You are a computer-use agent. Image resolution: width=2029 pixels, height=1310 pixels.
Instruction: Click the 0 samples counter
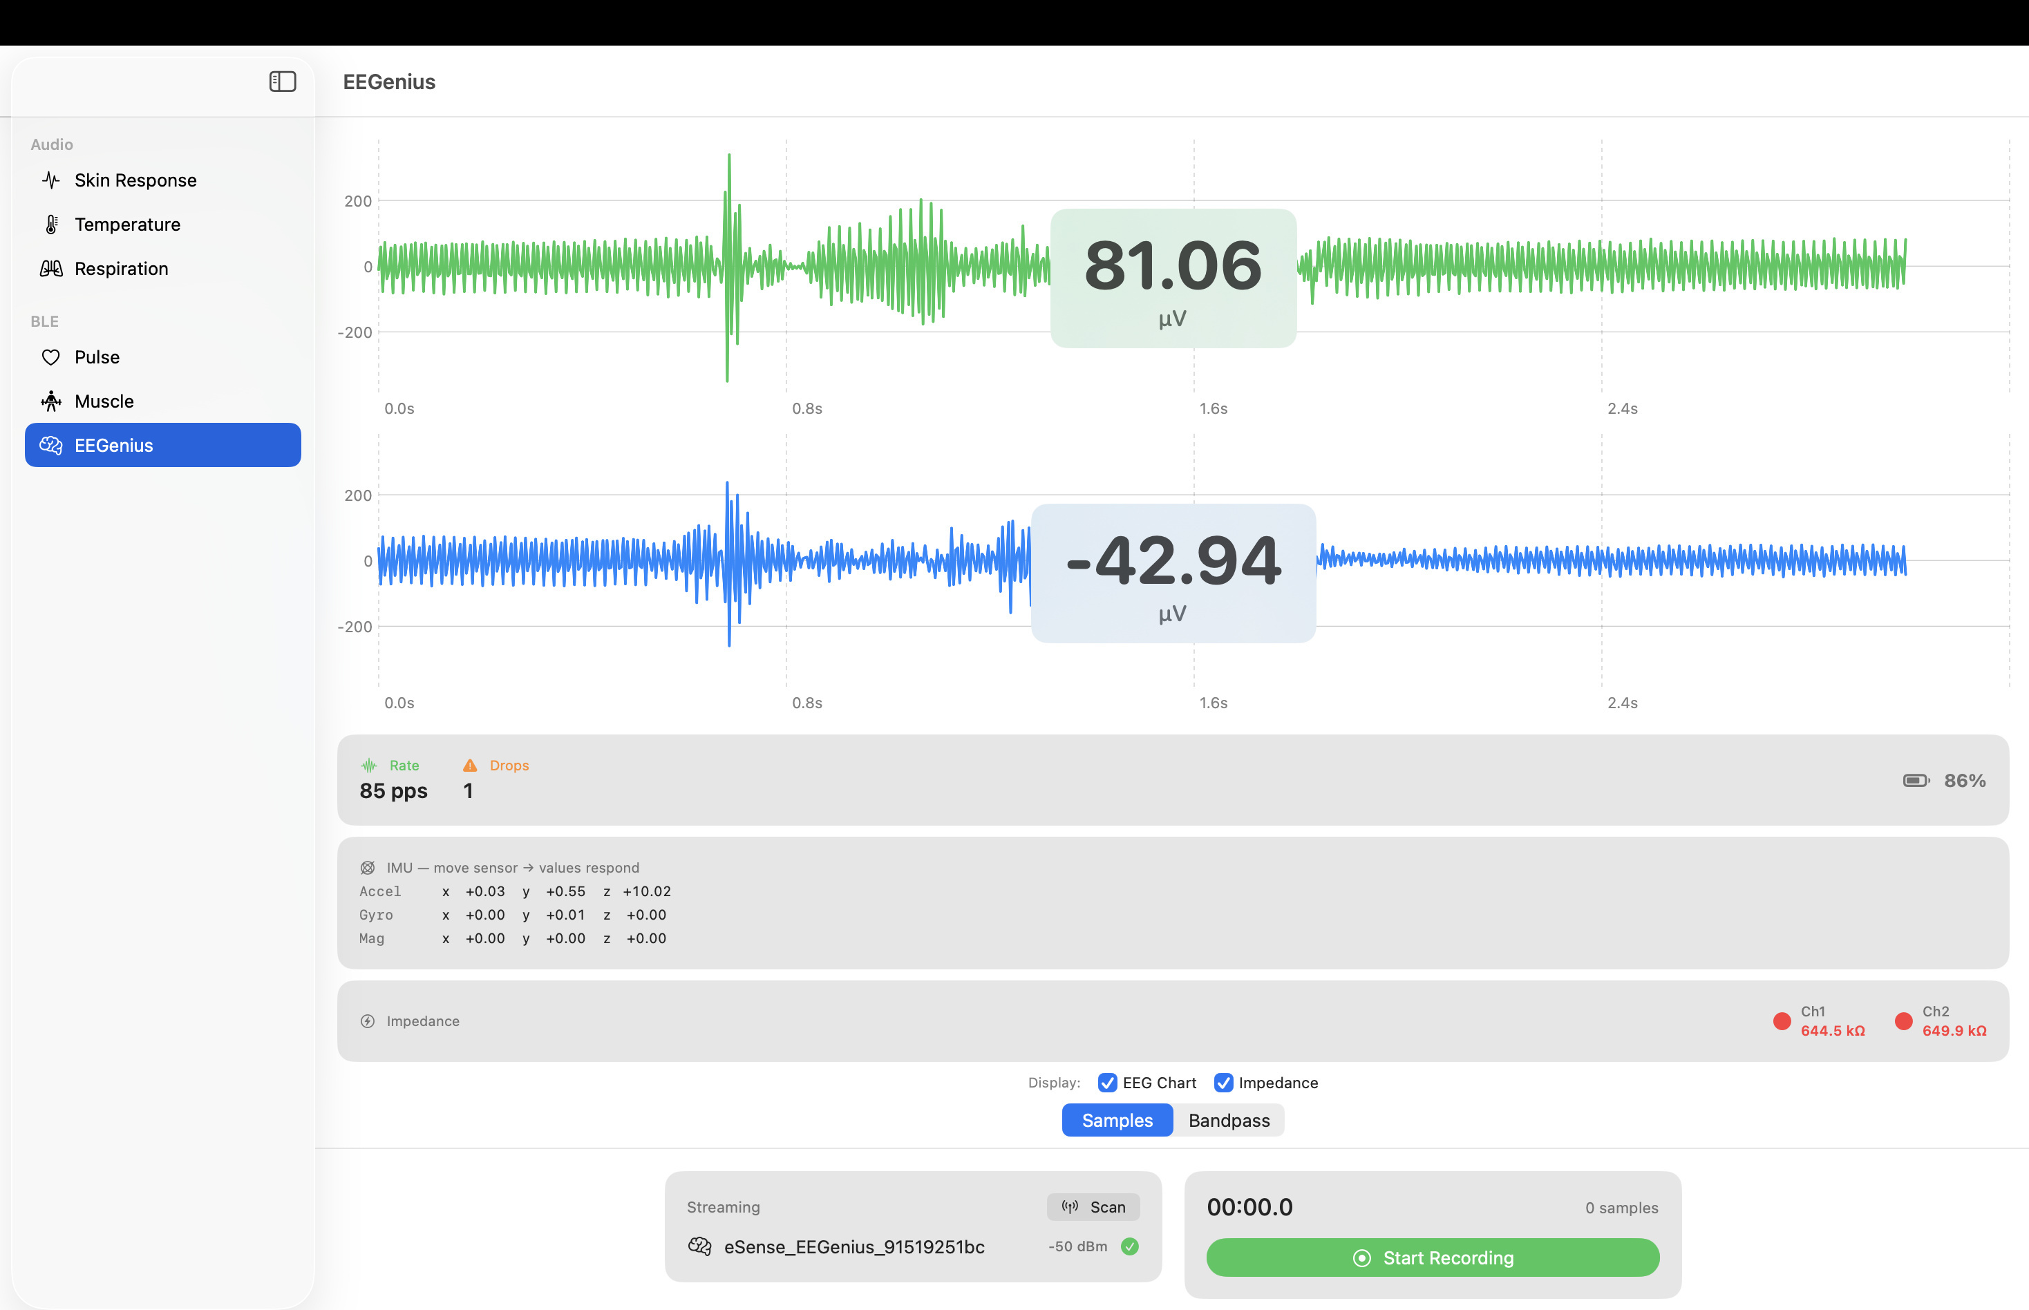point(1621,1208)
